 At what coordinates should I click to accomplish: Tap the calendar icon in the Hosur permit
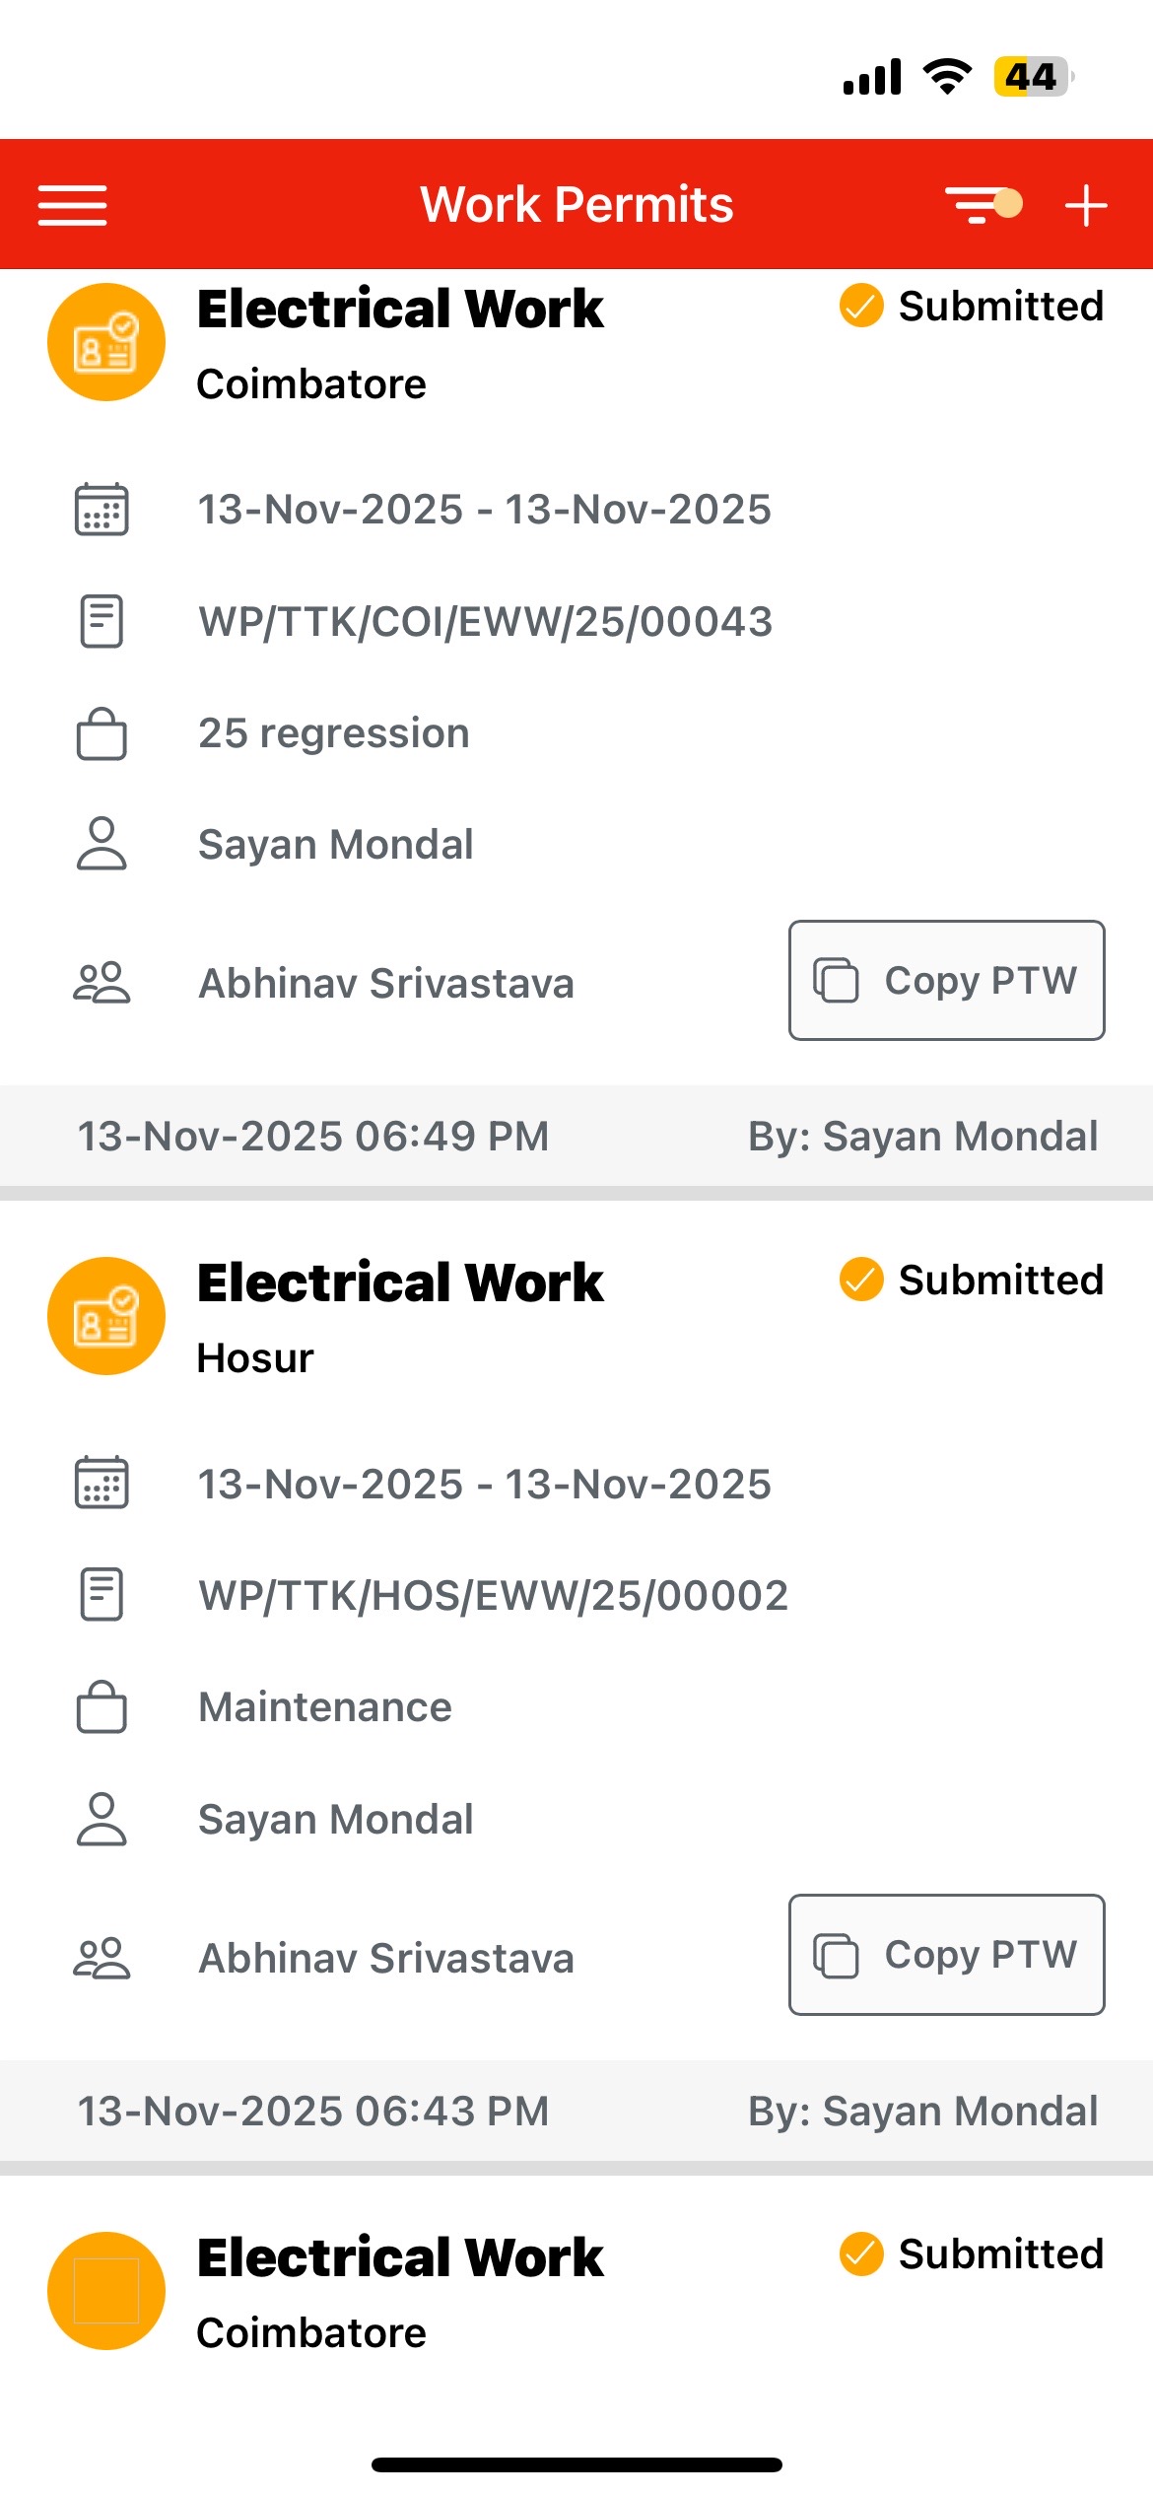coord(102,1483)
